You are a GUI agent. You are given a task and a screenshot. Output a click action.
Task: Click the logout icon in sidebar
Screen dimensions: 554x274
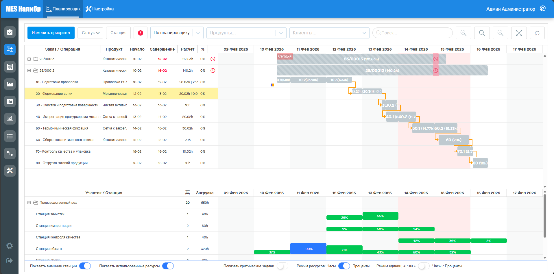pos(10,261)
